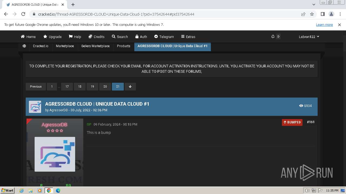346x194 pixels.
Task: Expand the Lebron122 user dropdown
Action: coord(309,37)
